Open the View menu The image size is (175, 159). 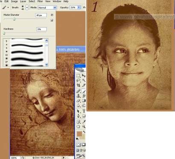tap(48, 1)
